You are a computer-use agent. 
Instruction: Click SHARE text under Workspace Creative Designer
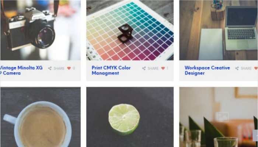[246, 68]
